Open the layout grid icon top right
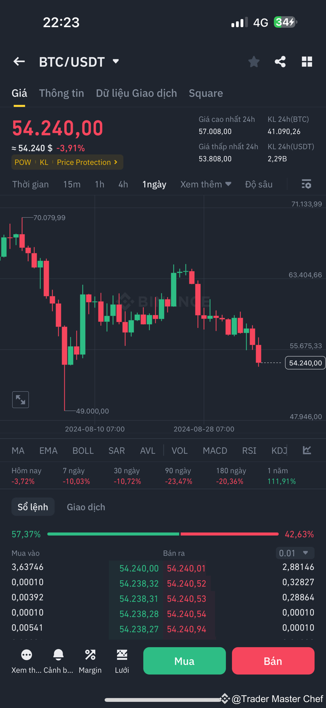The width and height of the screenshot is (326, 708). (x=307, y=61)
